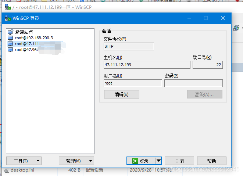Screen dimensions: 243x176
Task: Click the 帮助 help button
Action: click(x=212, y=161)
